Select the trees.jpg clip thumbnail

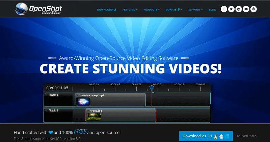[94, 117]
